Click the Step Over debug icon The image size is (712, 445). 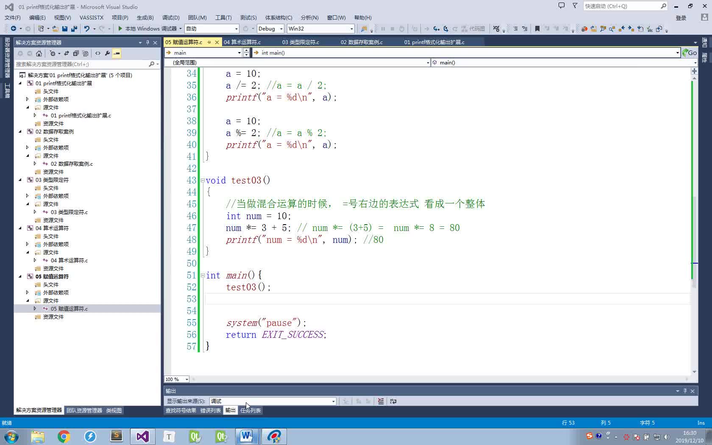[x=446, y=28]
